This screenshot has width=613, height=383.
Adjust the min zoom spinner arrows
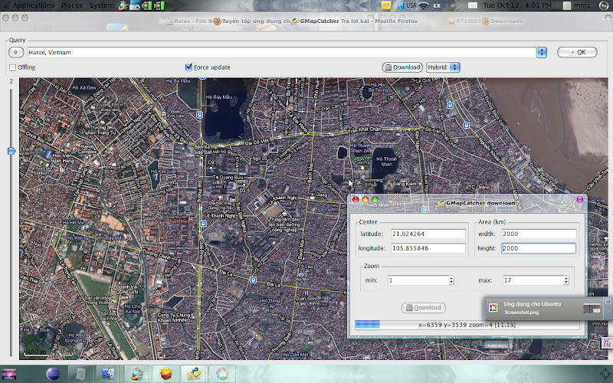point(451,280)
